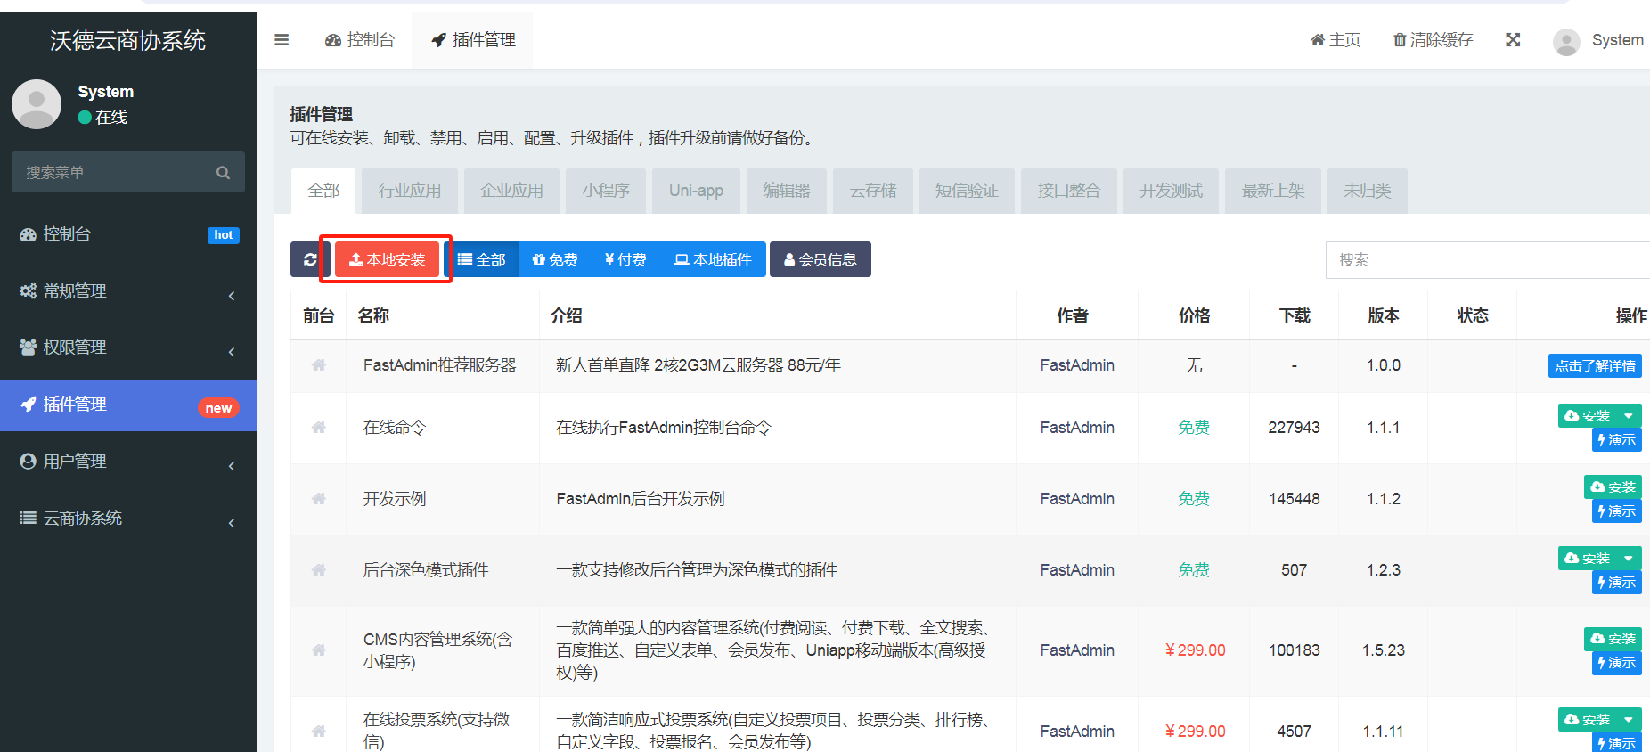The image size is (1650, 752).
Task: Filter plugins by 免费
Action: pos(555,259)
